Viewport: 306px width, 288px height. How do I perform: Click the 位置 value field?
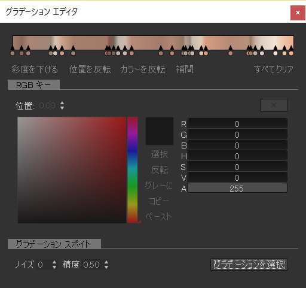point(47,105)
